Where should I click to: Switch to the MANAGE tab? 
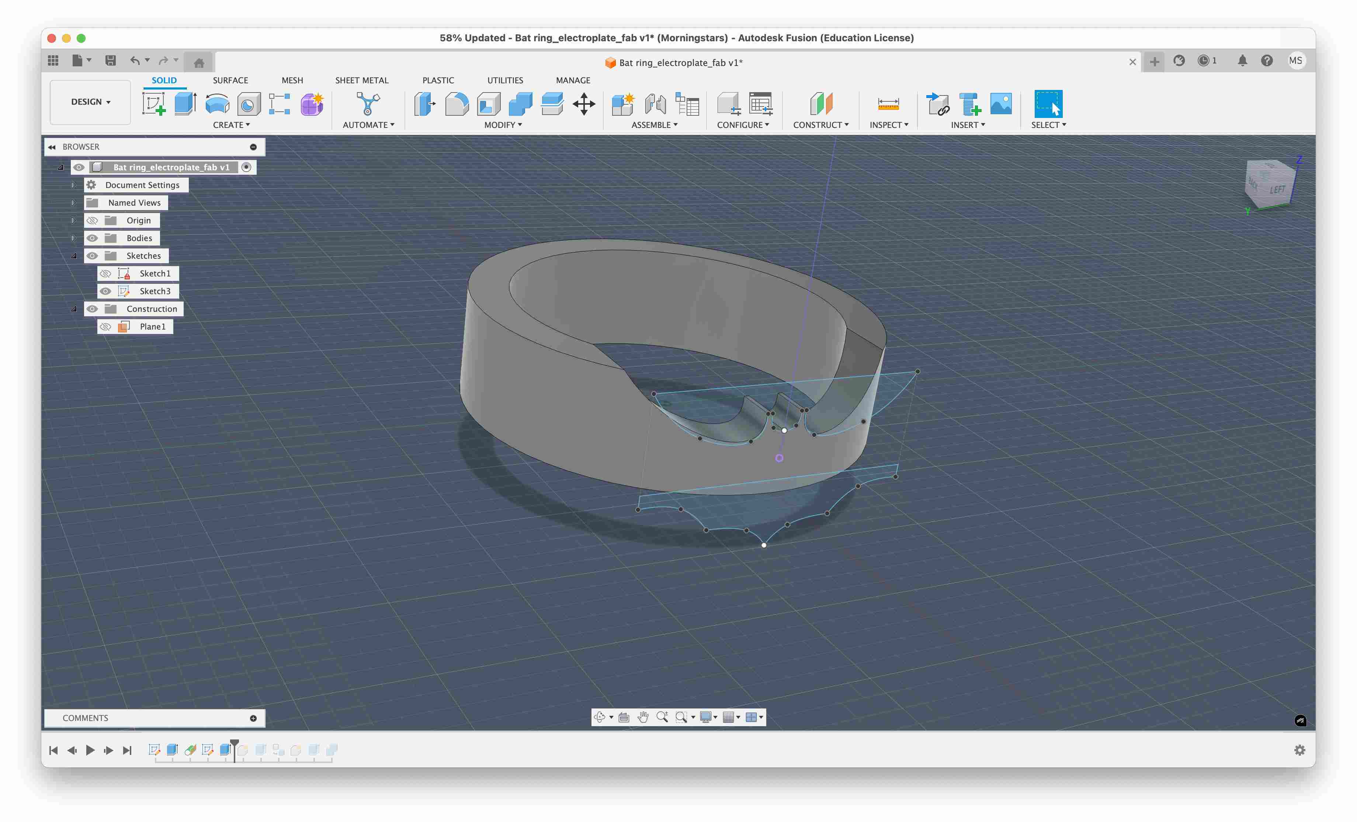(573, 80)
